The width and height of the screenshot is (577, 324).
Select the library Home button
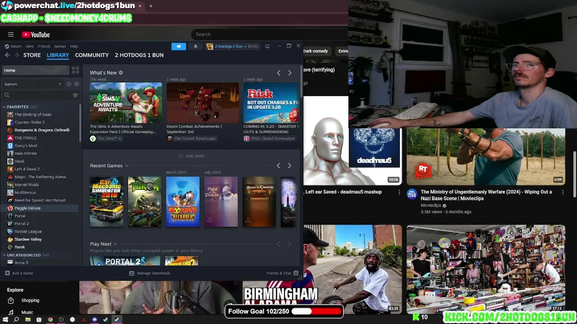35,70
